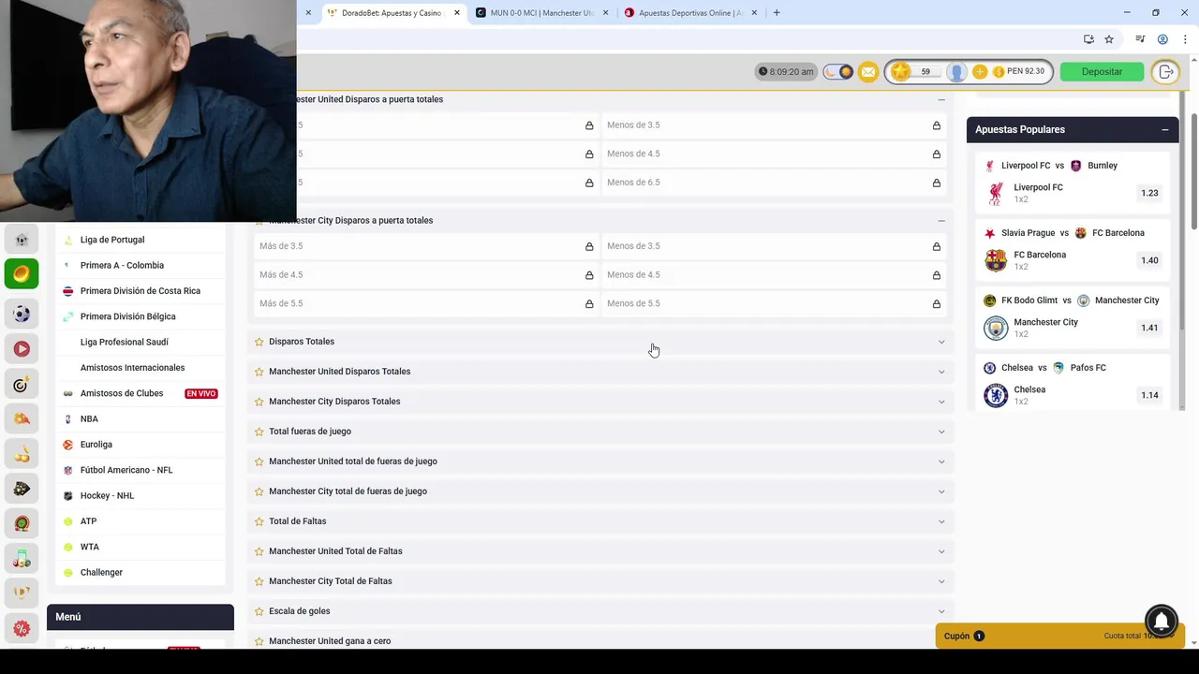The height and width of the screenshot is (674, 1199).
Task: Open Hockey - NHL league
Action: [x=107, y=496]
